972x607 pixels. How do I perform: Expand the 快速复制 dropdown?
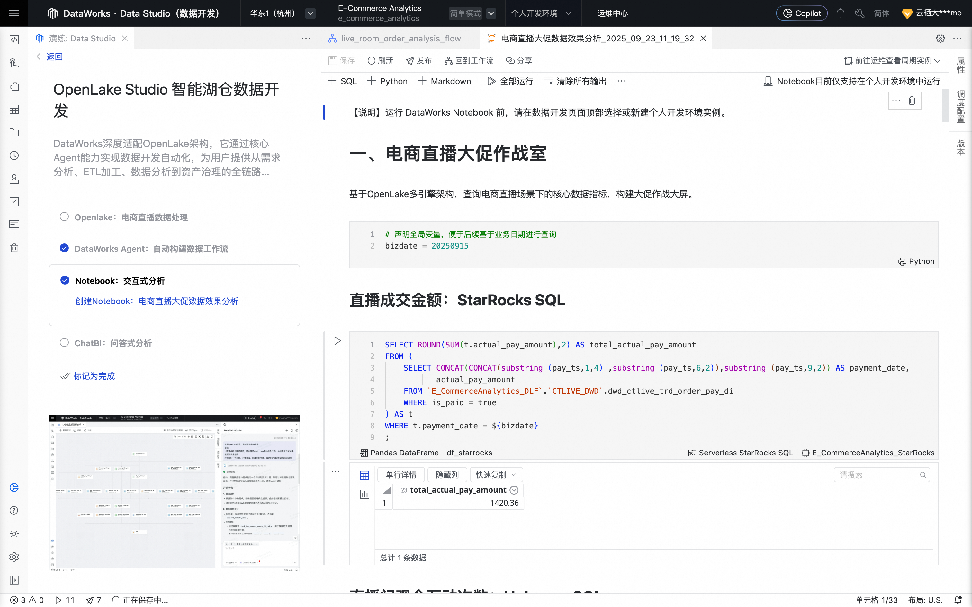[496, 475]
